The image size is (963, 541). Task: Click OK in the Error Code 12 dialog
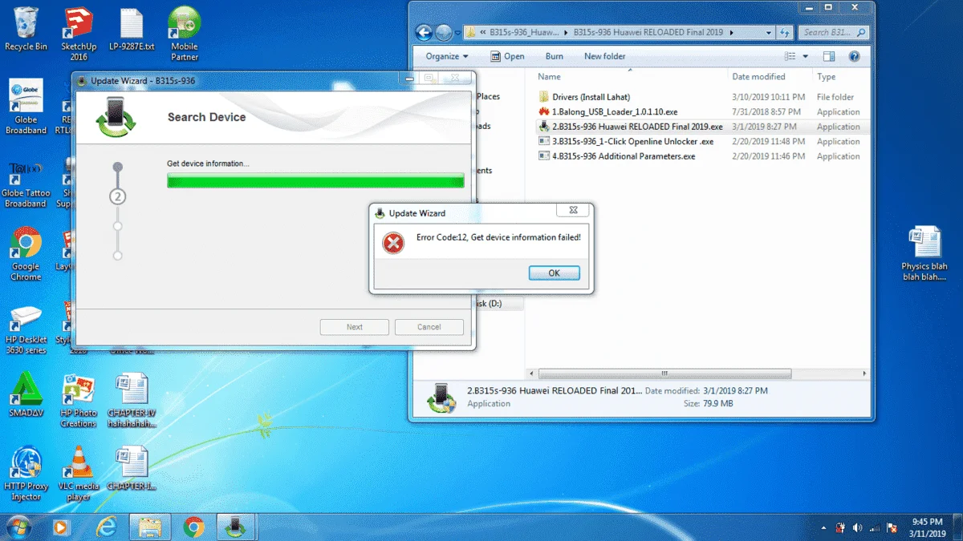tap(554, 273)
